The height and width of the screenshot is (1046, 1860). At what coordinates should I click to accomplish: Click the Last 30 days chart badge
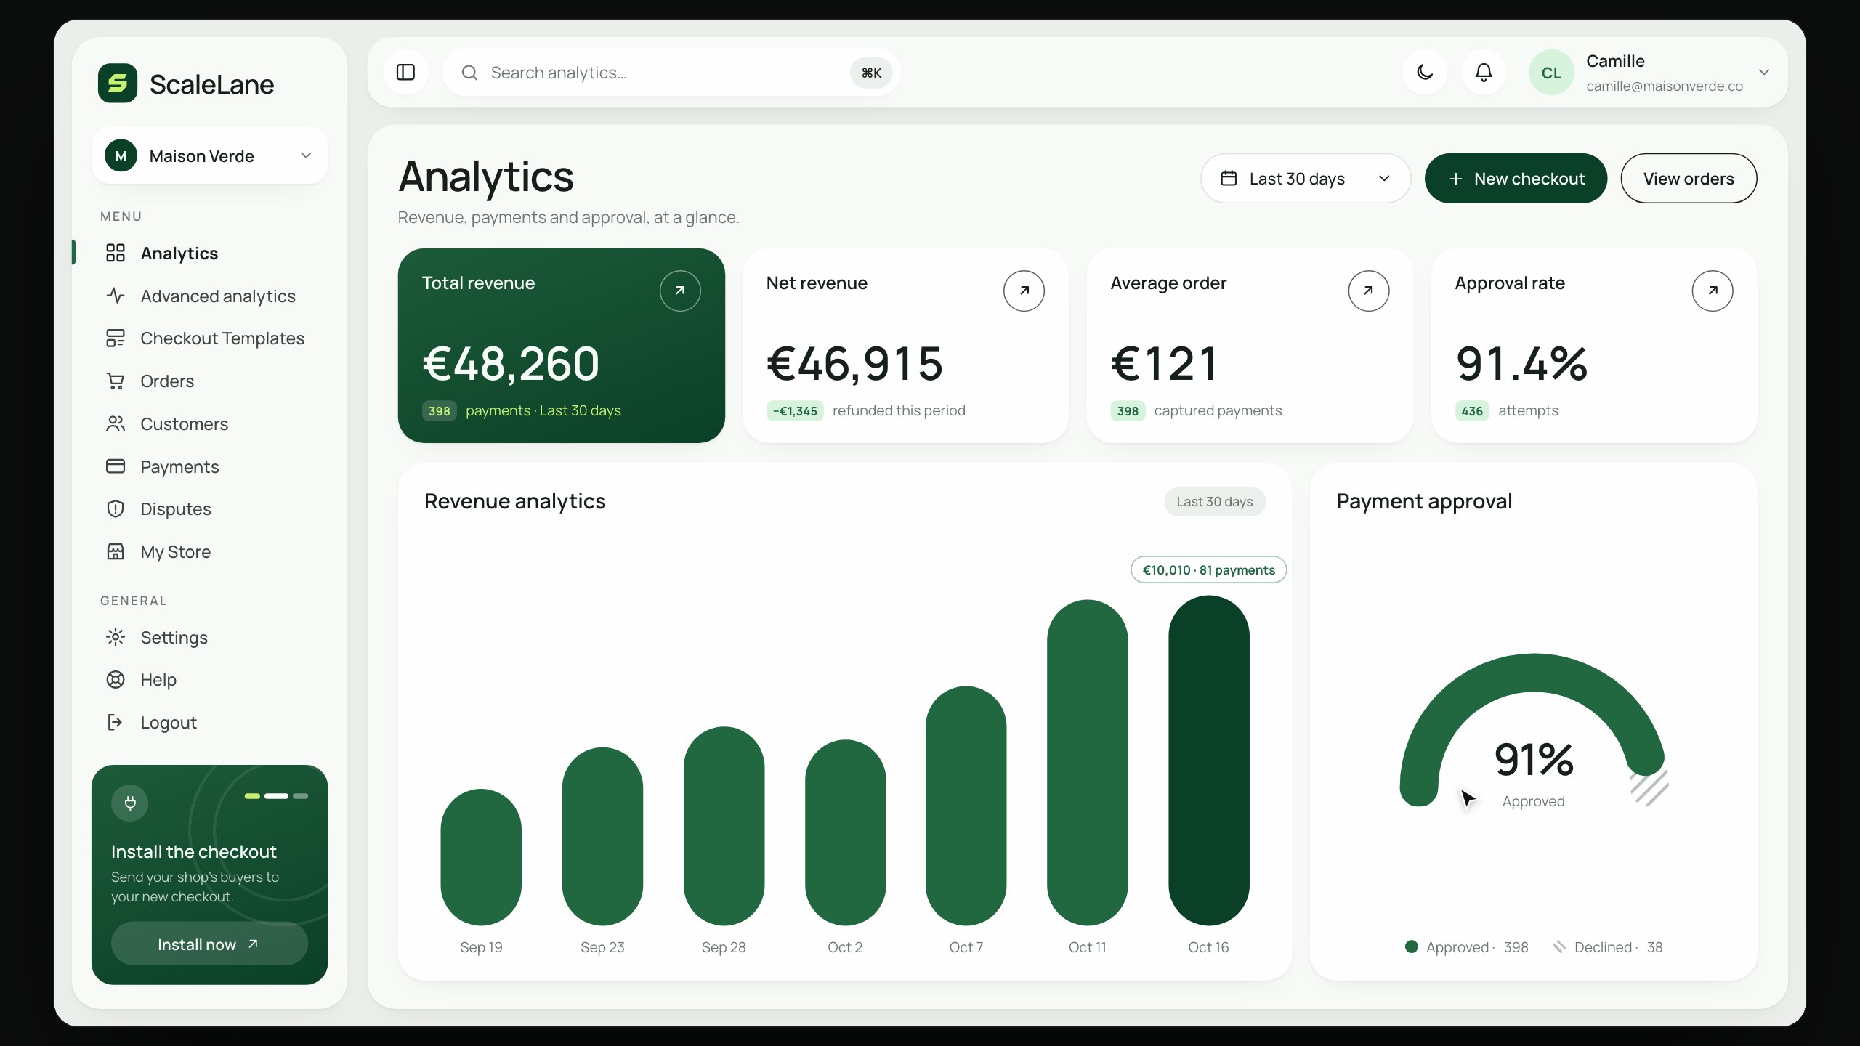[1215, 501]
